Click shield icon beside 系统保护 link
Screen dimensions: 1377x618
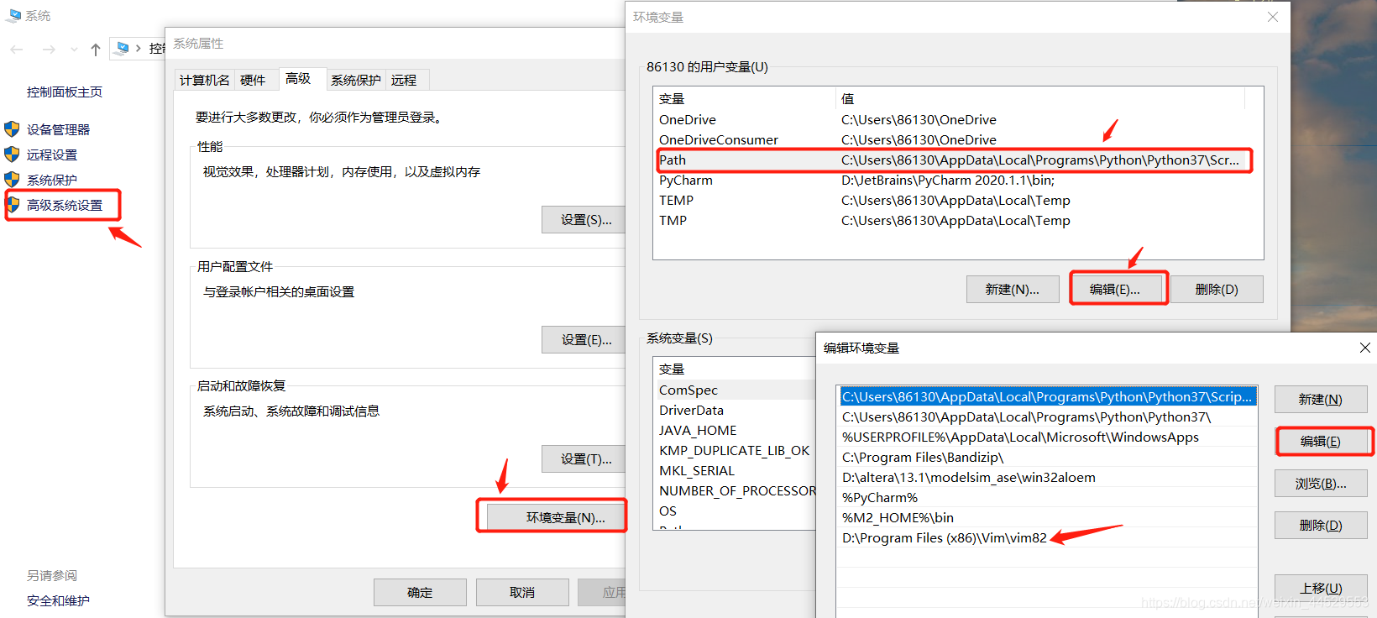12,180
